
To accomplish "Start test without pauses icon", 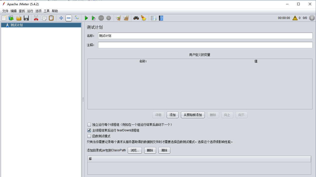I will [93, 18].
